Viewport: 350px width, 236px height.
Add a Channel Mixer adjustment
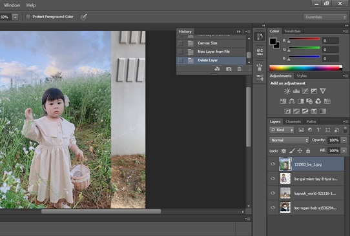pos(318,101)
